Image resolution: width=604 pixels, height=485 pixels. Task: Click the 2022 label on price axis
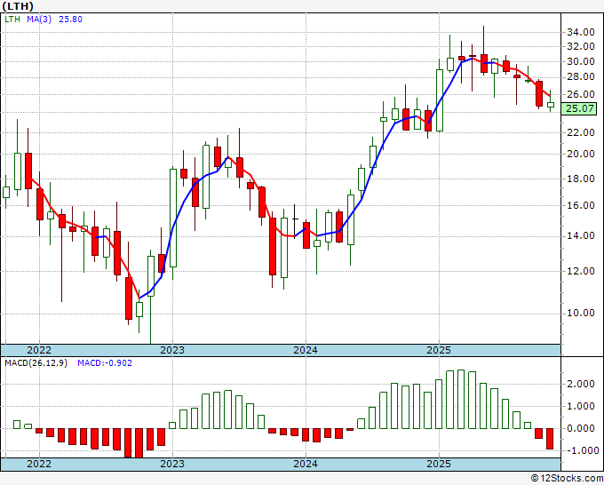[x=39, y=350]
